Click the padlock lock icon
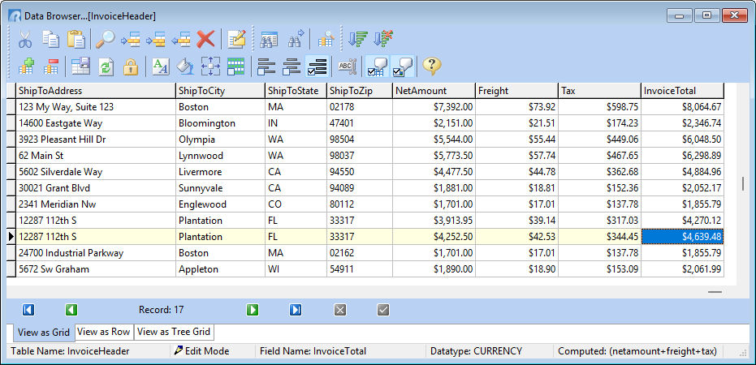Viewport: 756px width, 365px height. (x=130, y=67)
